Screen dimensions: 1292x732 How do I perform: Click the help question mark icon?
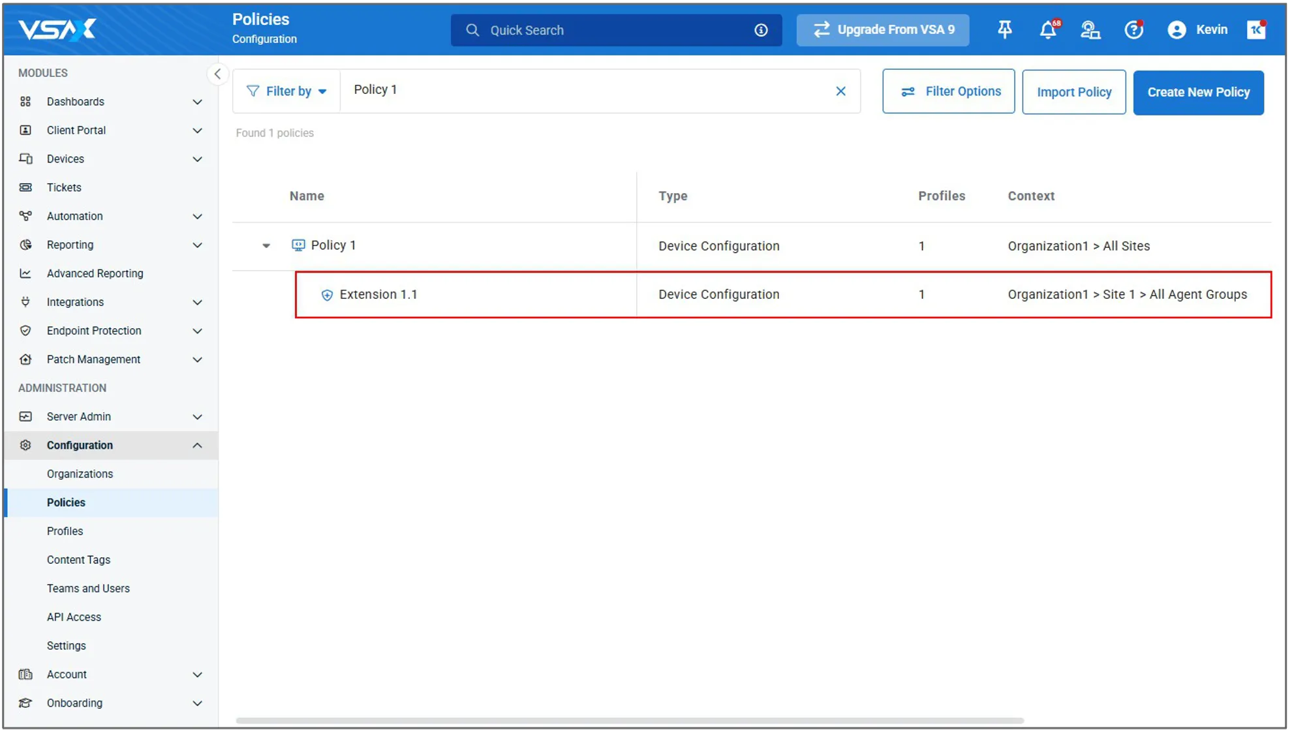coord(1133,29)
